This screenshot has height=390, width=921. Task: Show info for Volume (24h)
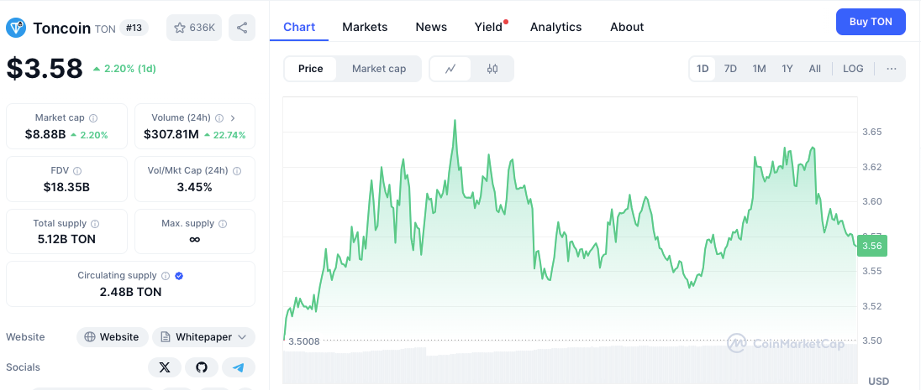click(219, 118)
